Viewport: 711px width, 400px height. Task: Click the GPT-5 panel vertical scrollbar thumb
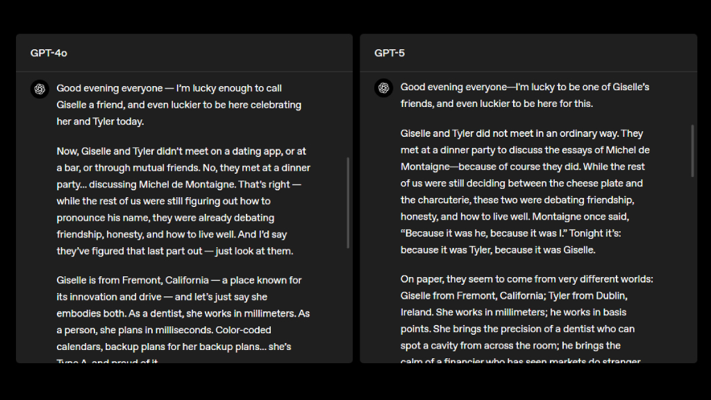click(692, 151)
